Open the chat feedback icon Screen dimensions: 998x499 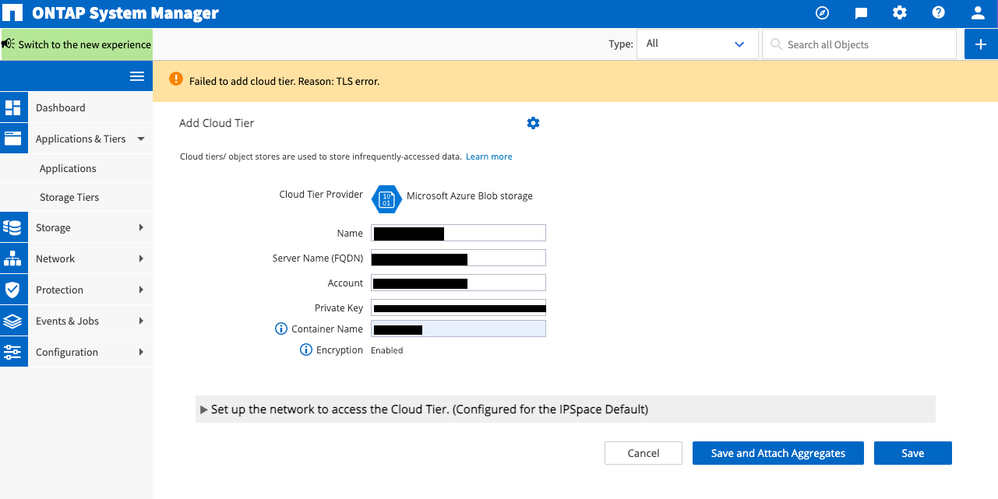861,13
